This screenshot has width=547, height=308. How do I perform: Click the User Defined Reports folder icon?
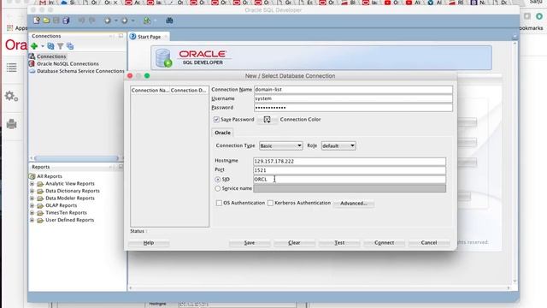pyautogui.click(x=40, y=221)
